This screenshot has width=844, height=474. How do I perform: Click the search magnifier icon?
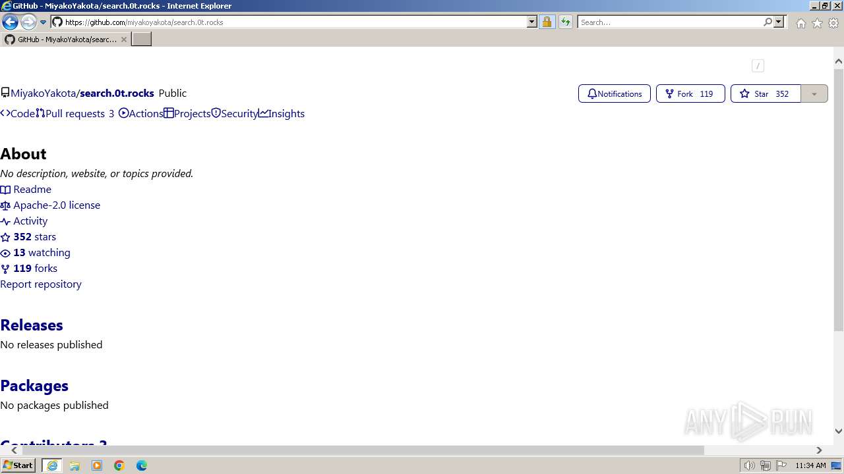[x=768, y=22]
